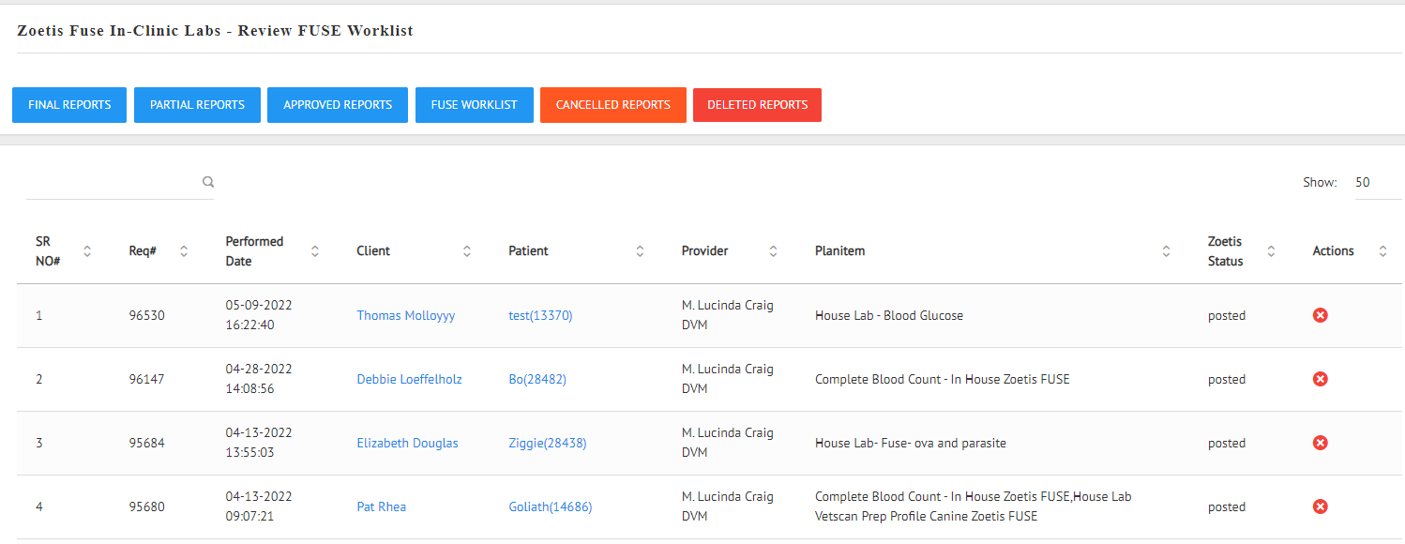This screenshot has width=1405, height=544.
Task: Sort by Zoetis Status arrows
Action: (1271, 251)
